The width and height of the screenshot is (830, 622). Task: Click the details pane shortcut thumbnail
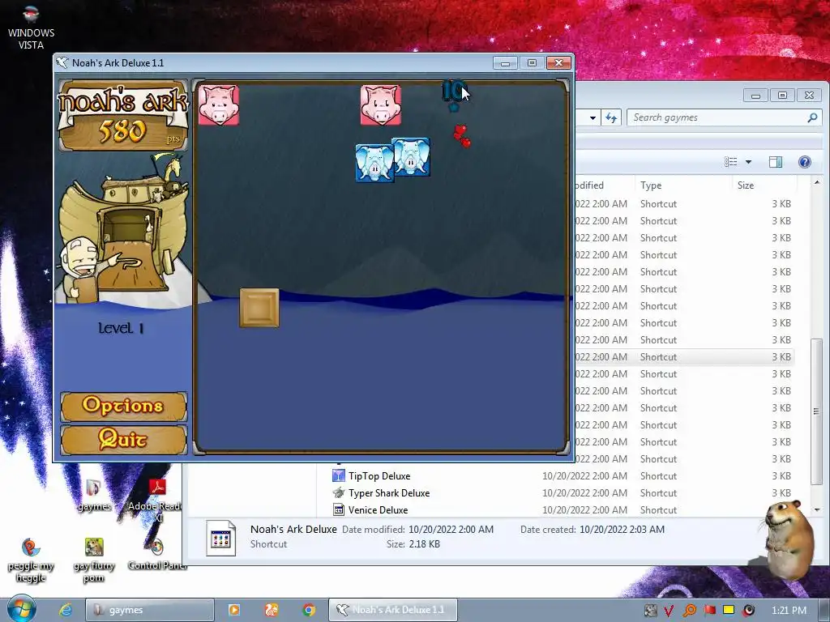(220, 538)
